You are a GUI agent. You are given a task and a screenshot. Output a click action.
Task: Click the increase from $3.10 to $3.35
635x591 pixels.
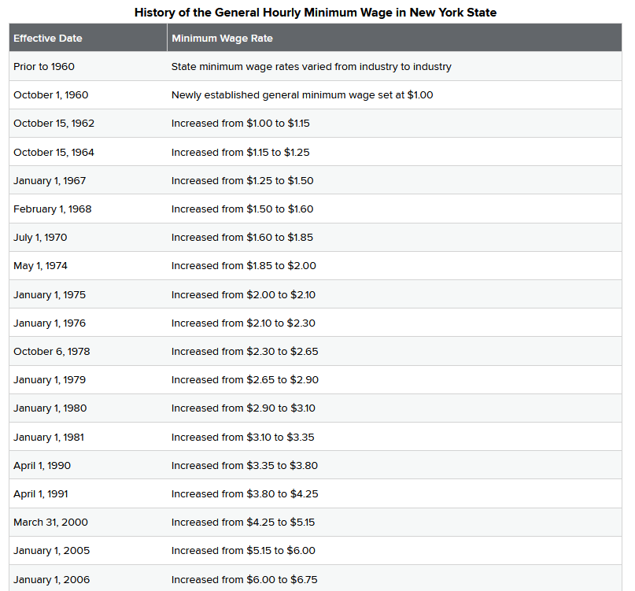point(242,438)
